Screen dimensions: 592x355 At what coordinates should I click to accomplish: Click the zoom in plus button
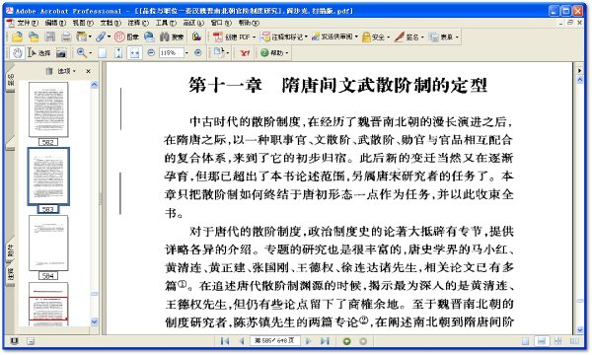pos(198,53)
